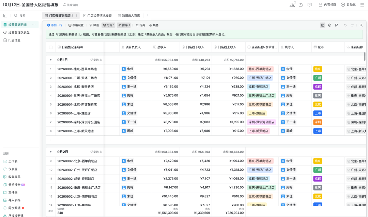Image resolution: width=368 pixels, height=217 pixels.
Task: Click the 广州 city tag in row 2
Action: 318,78
